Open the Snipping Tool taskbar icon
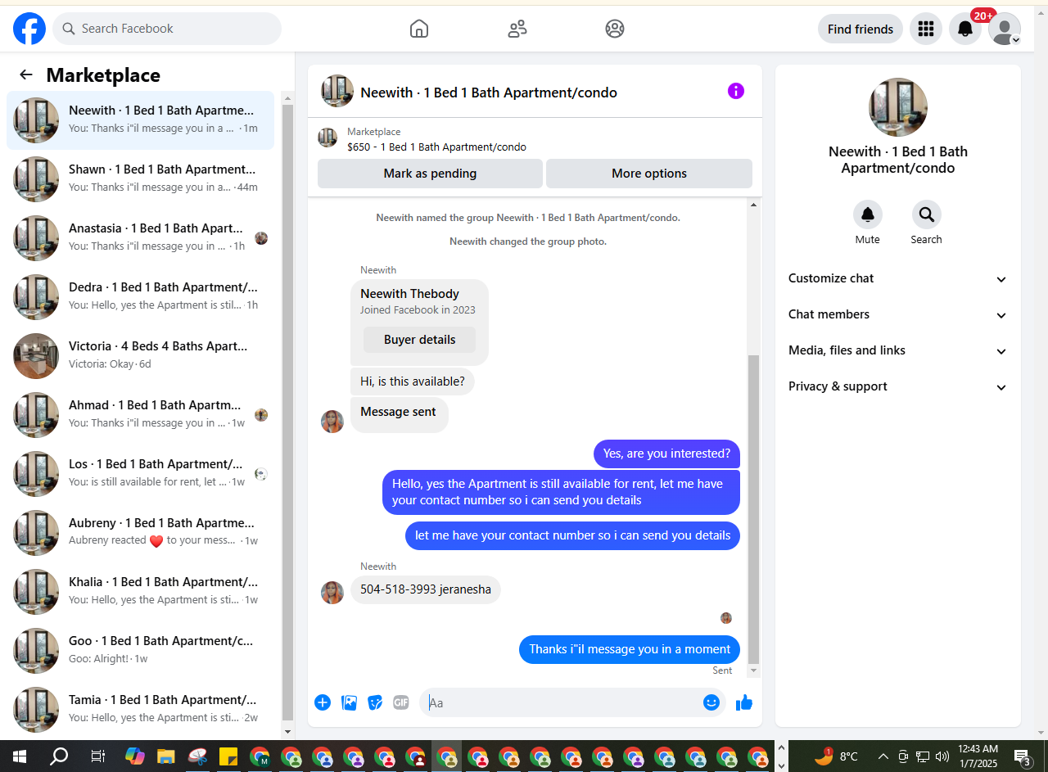1048x772 pixels. pyautogui.click(x=197, y=756)
